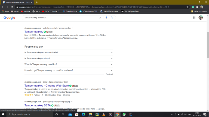Switch the ENG input language indicator
Screen dimensions: 209x117
coord(189,114)
